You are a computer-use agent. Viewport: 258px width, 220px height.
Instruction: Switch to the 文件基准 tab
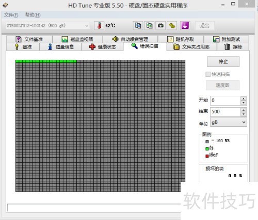point(29,39)
